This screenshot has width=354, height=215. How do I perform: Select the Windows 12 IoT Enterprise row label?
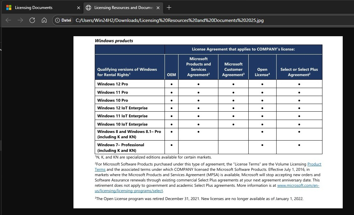point(122,108)
